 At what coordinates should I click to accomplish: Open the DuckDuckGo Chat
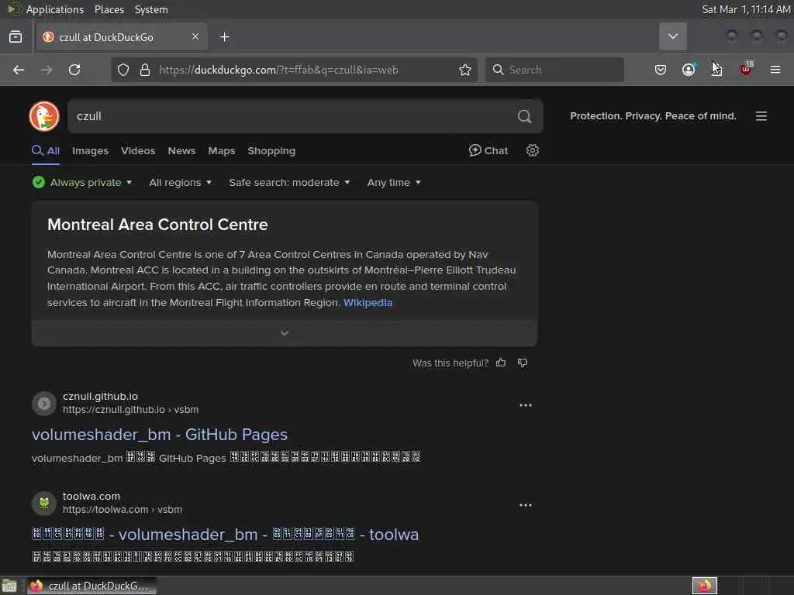pyautogui.click(x=488, y=150)
